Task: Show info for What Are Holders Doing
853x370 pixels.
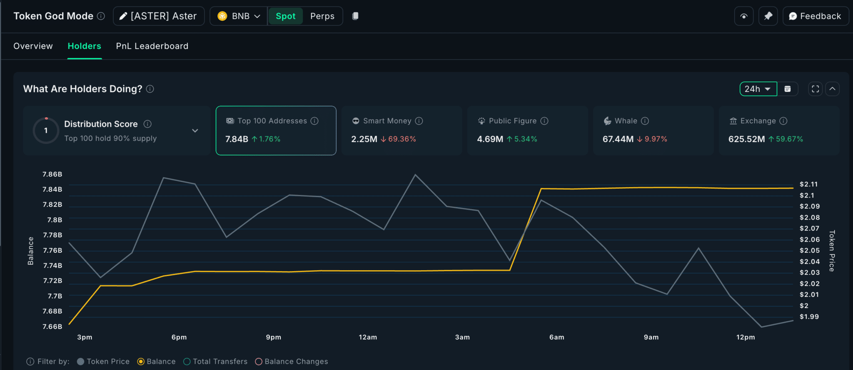Action: [x=150, y=89]
